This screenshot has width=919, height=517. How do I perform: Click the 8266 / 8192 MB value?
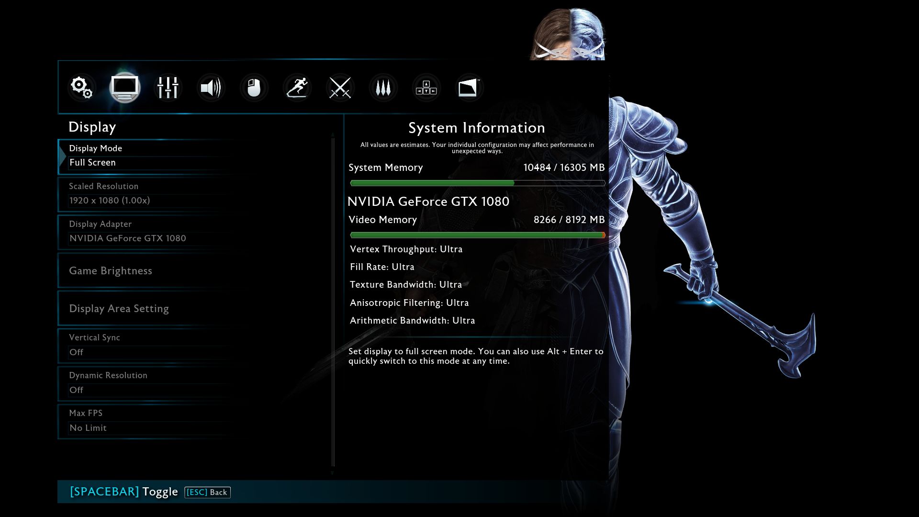point(569,220)
